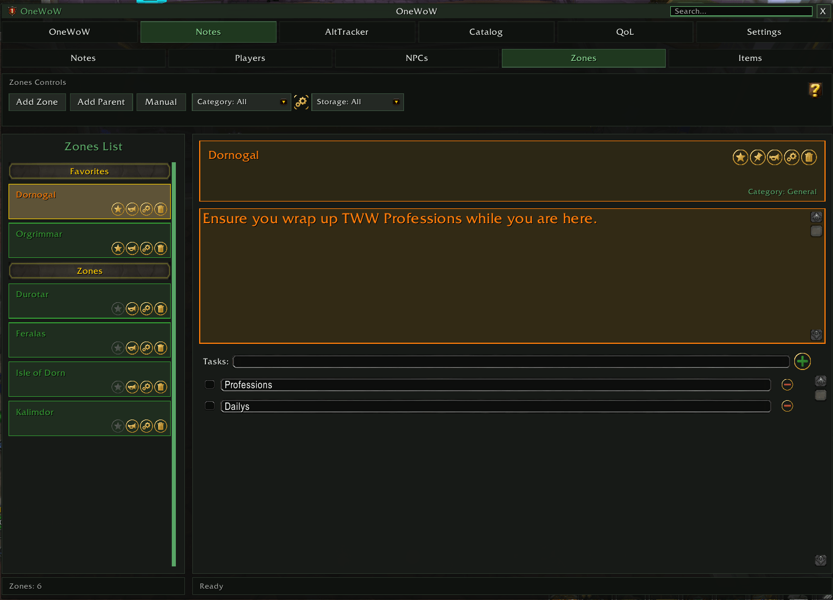The image size is (833, 600).
Task: Collapse the Favorites section header
Action: tap(89, 171)
